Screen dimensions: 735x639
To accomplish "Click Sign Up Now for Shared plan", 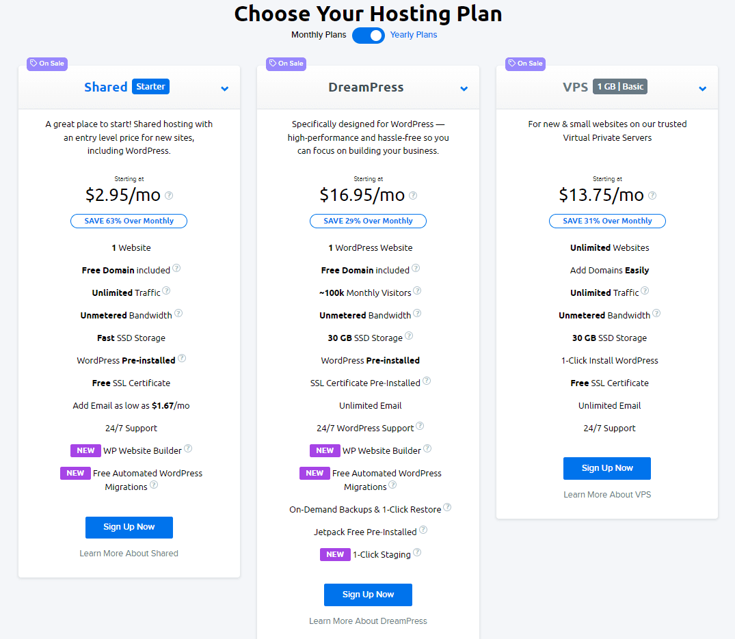I will tap(129, 527).
